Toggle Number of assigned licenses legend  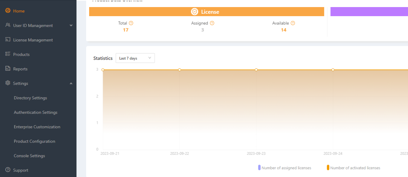[x=286, y=168]
